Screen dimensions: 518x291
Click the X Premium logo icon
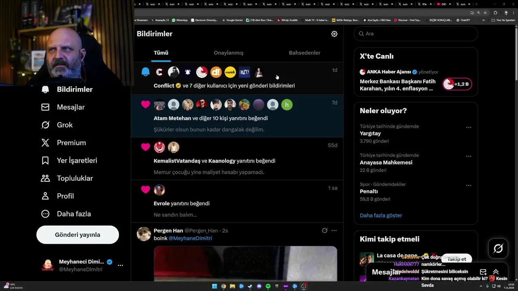45,143
